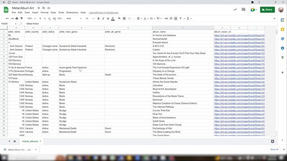Open the all sheets list icon

(15, 141)
